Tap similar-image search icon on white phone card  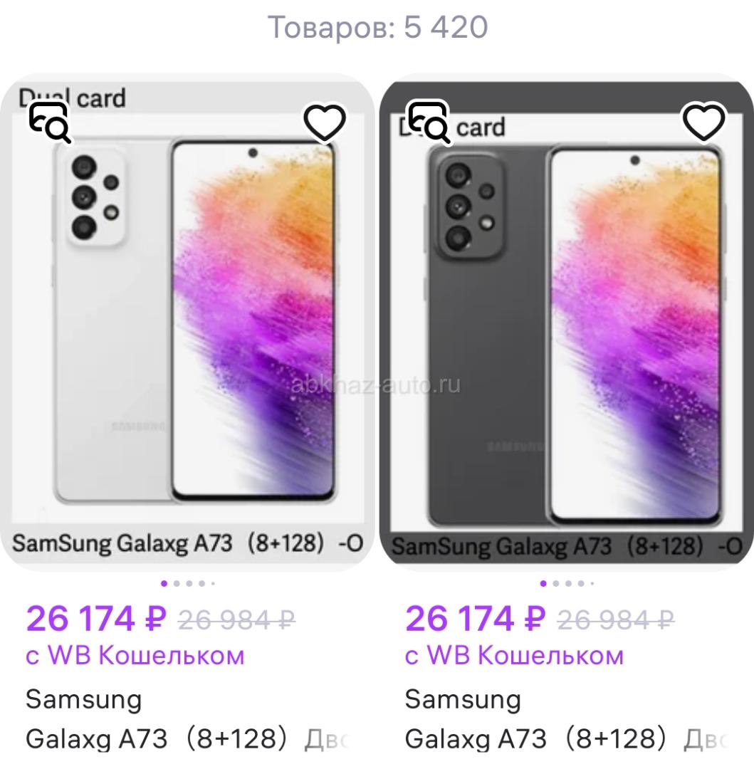[x=50, y=122]
